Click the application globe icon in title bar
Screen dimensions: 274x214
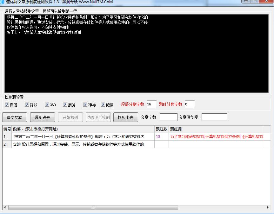coord(2,2)
